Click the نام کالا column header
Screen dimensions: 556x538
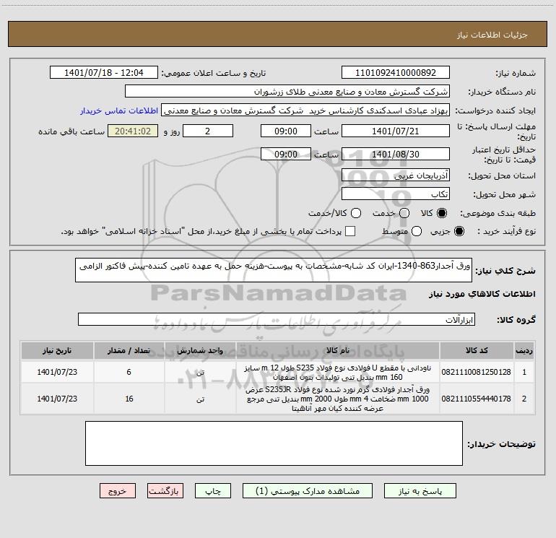[x=338, y=350]
